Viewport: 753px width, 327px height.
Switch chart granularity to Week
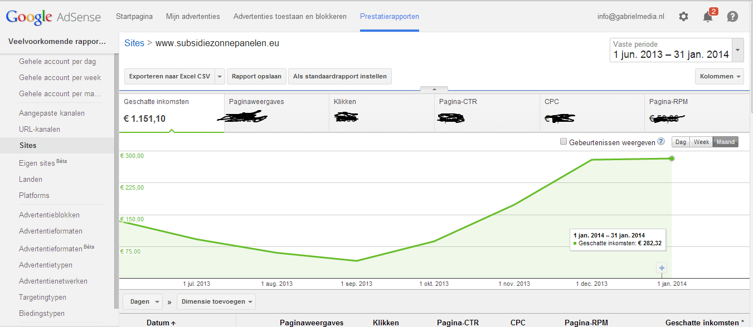point(701,142)
